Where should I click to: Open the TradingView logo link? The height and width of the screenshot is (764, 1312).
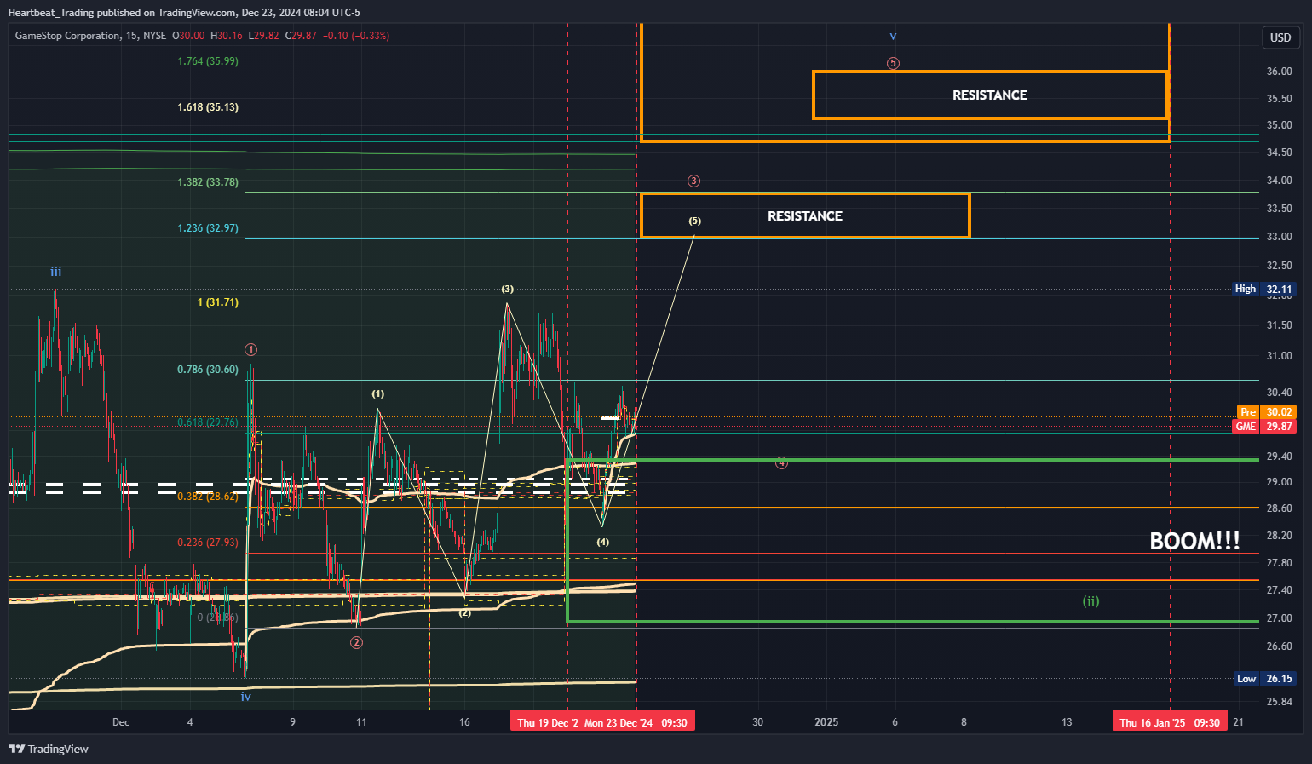pyautogui.click(x=49, y=749)
